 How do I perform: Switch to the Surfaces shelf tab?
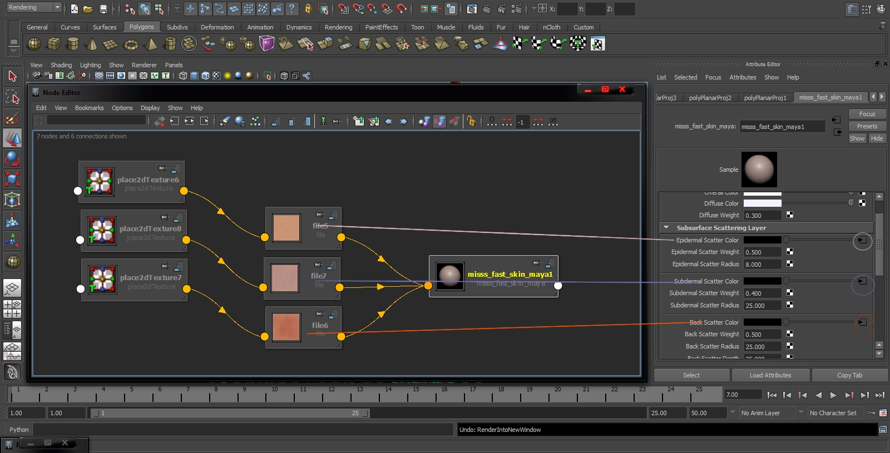point(105,27)
